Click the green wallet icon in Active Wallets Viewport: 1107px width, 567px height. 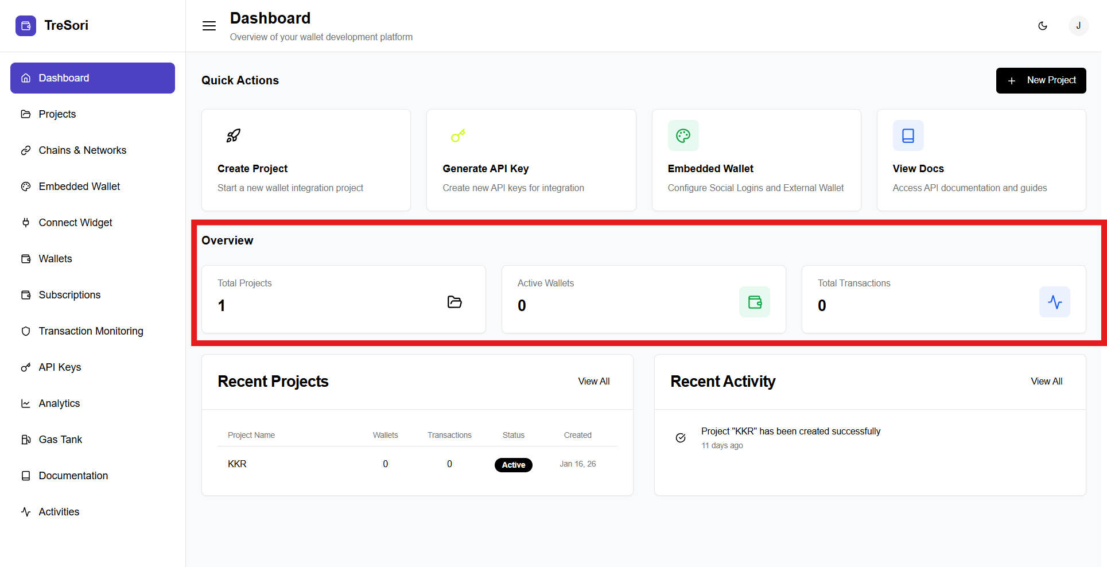pyautogui.click(x=755, y=302)
